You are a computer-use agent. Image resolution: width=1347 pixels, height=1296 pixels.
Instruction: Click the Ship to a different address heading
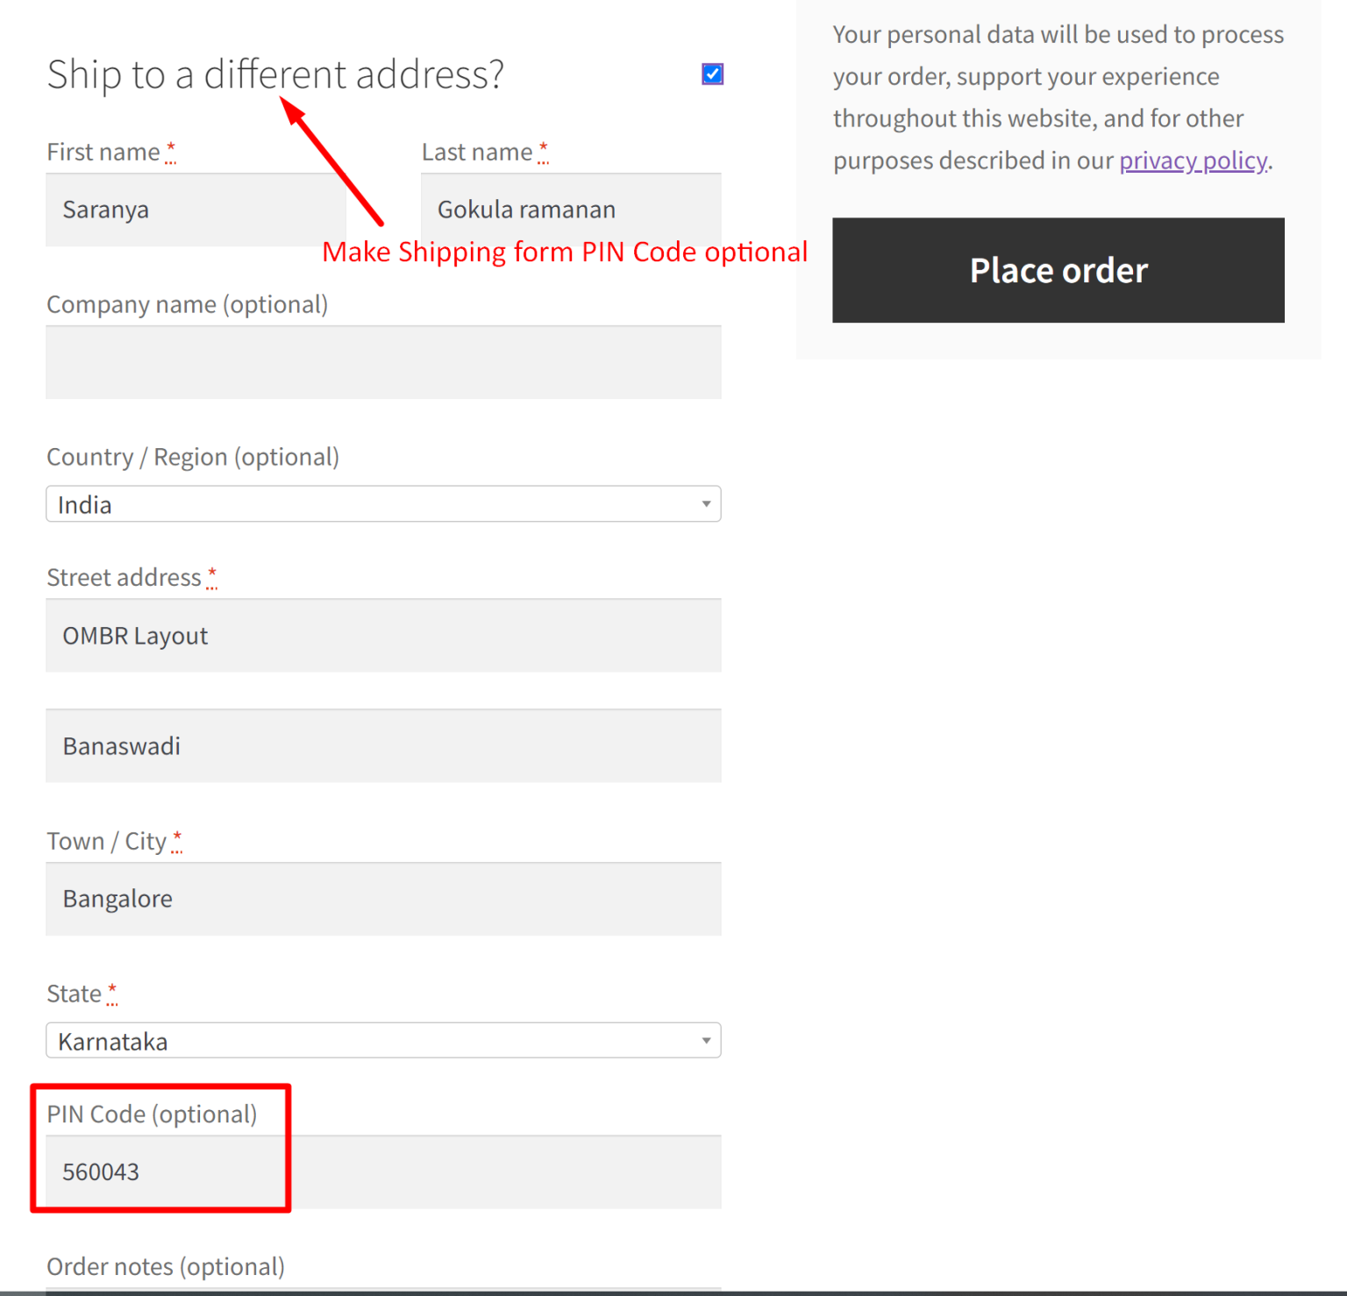pyautogui.click(x=276, y=75)
